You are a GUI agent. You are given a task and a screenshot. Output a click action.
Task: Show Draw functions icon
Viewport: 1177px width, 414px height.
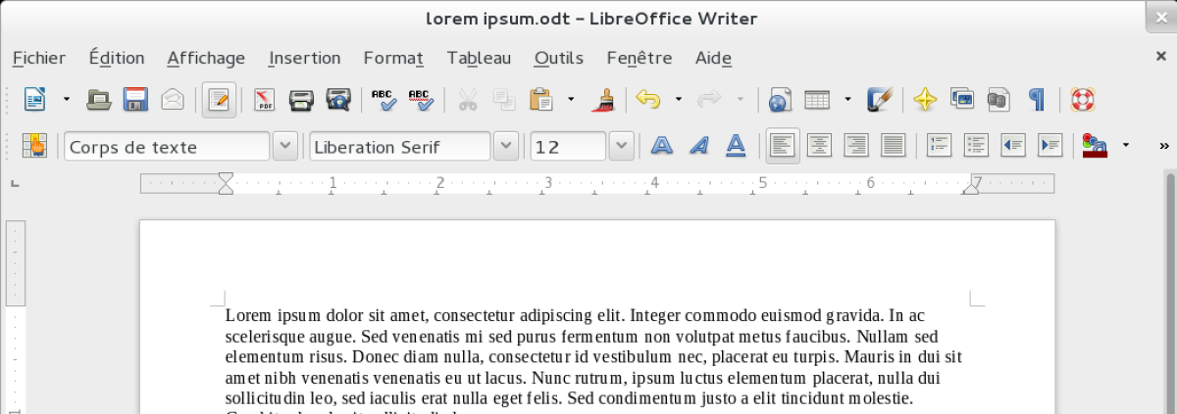880,99
